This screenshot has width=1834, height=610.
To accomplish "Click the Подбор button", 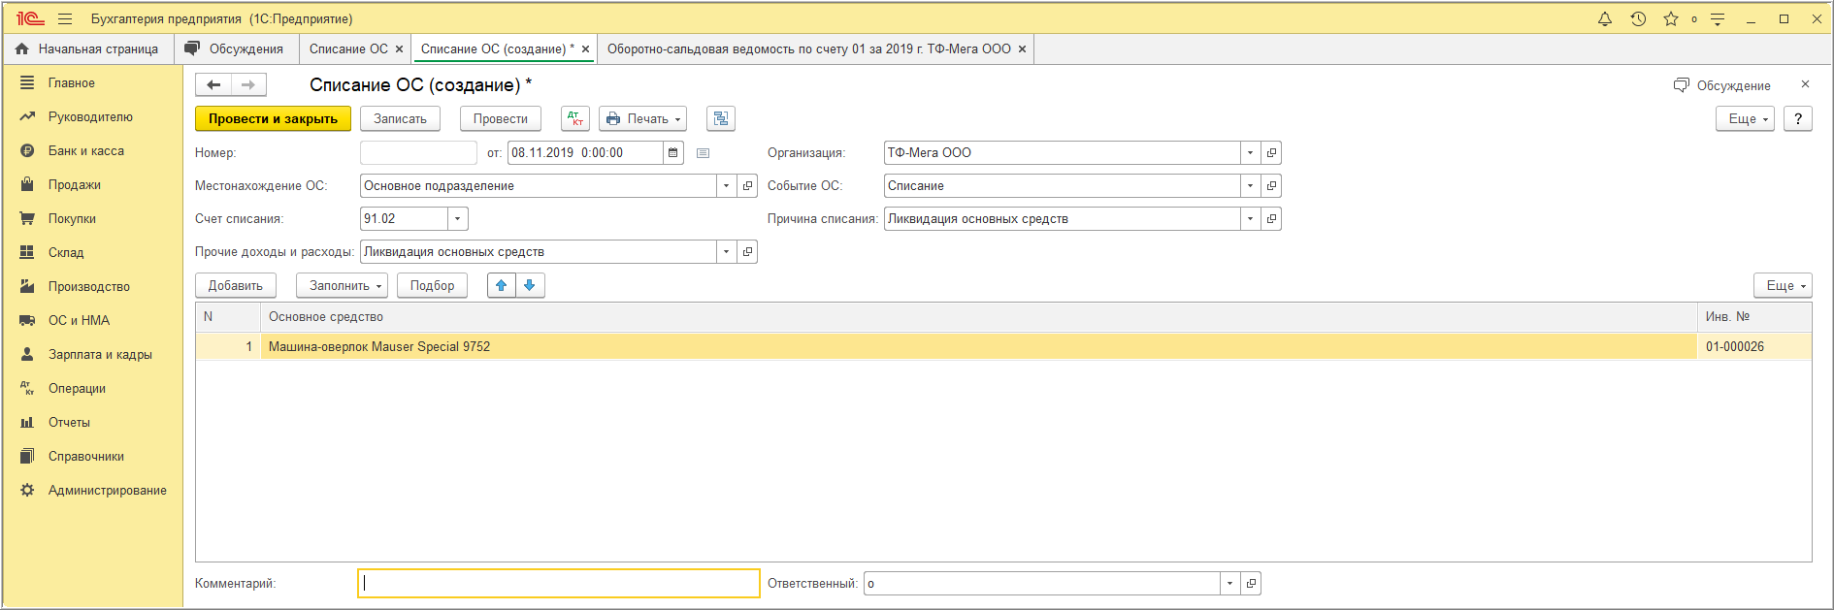I will [432, 285].
